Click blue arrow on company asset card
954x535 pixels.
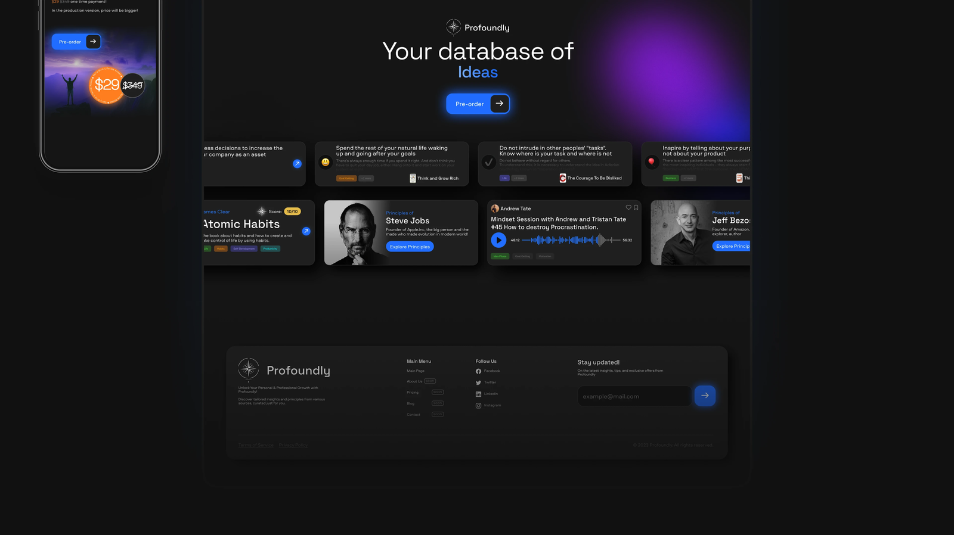(297, 164)
